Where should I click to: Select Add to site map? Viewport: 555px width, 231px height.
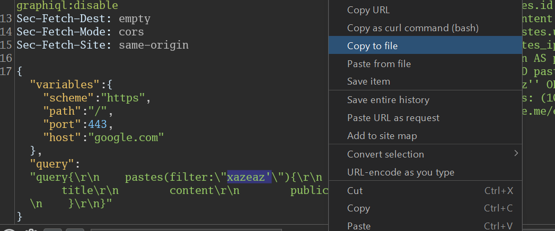pyautogui.click(x=425, y=136)
